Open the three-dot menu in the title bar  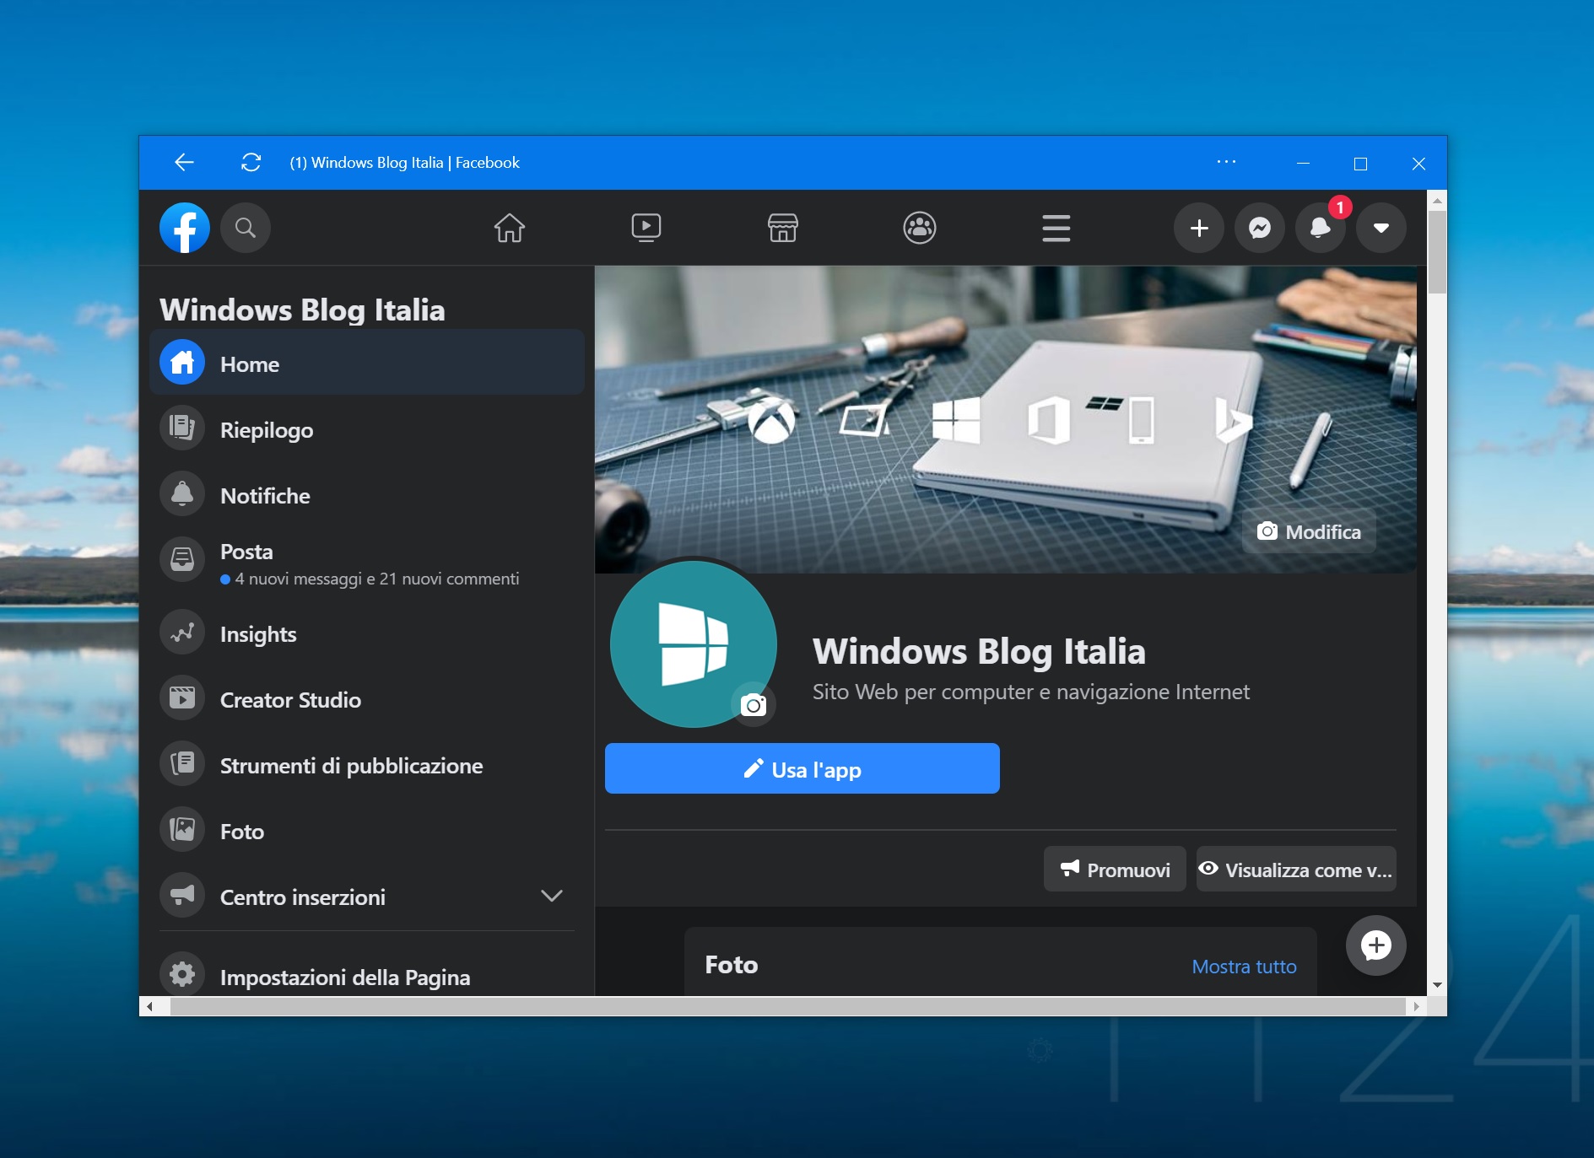[1226, 162]
